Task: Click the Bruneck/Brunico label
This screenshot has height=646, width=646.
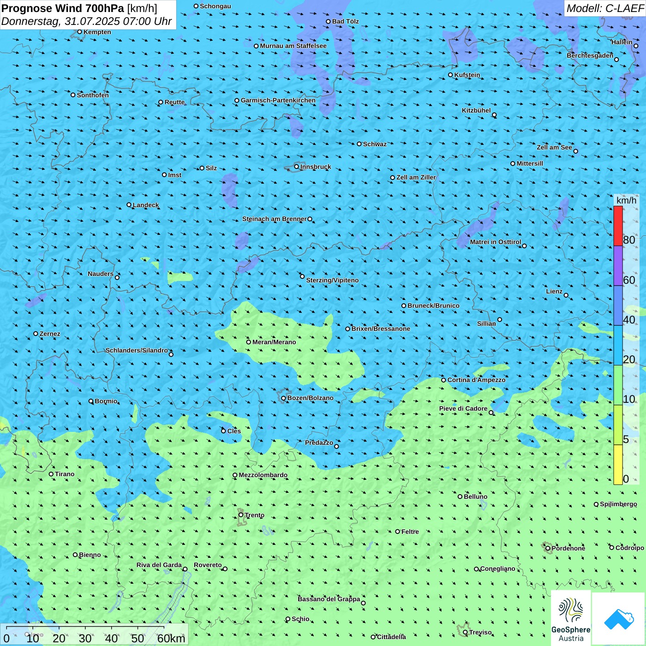Action: 433,305
